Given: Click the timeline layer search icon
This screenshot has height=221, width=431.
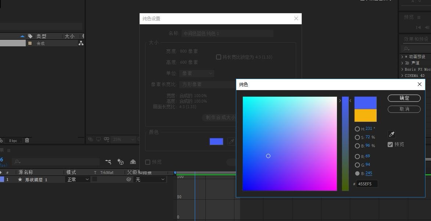Looking at the screenshot, I should pos(18,162).
